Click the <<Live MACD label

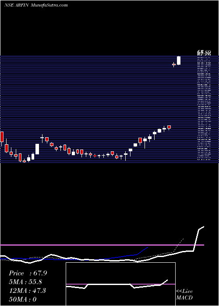click(184, 295)
